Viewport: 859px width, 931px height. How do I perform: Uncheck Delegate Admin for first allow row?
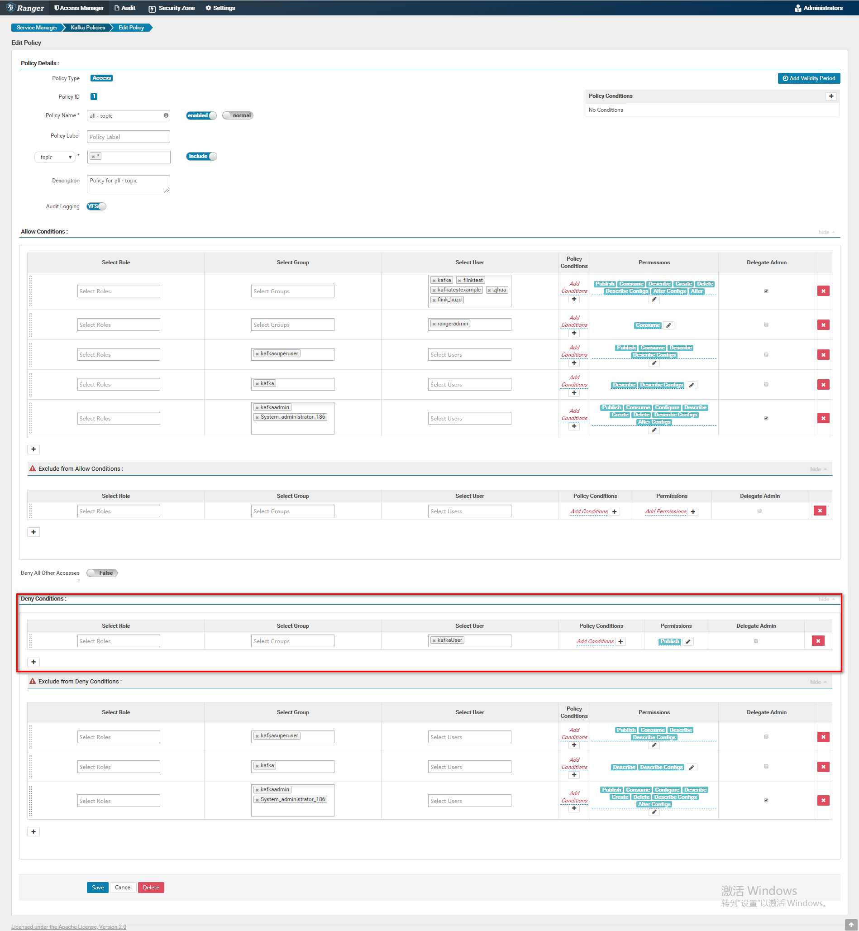(x=766, y=291)
